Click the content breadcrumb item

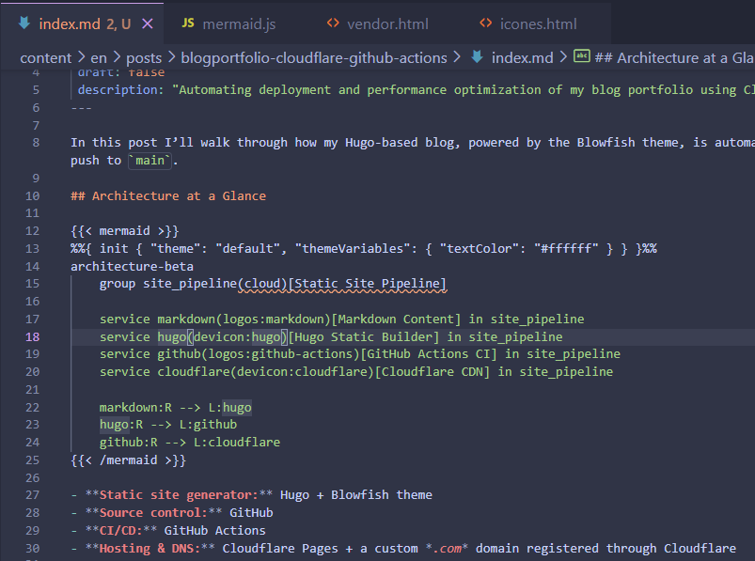(45, 57)
